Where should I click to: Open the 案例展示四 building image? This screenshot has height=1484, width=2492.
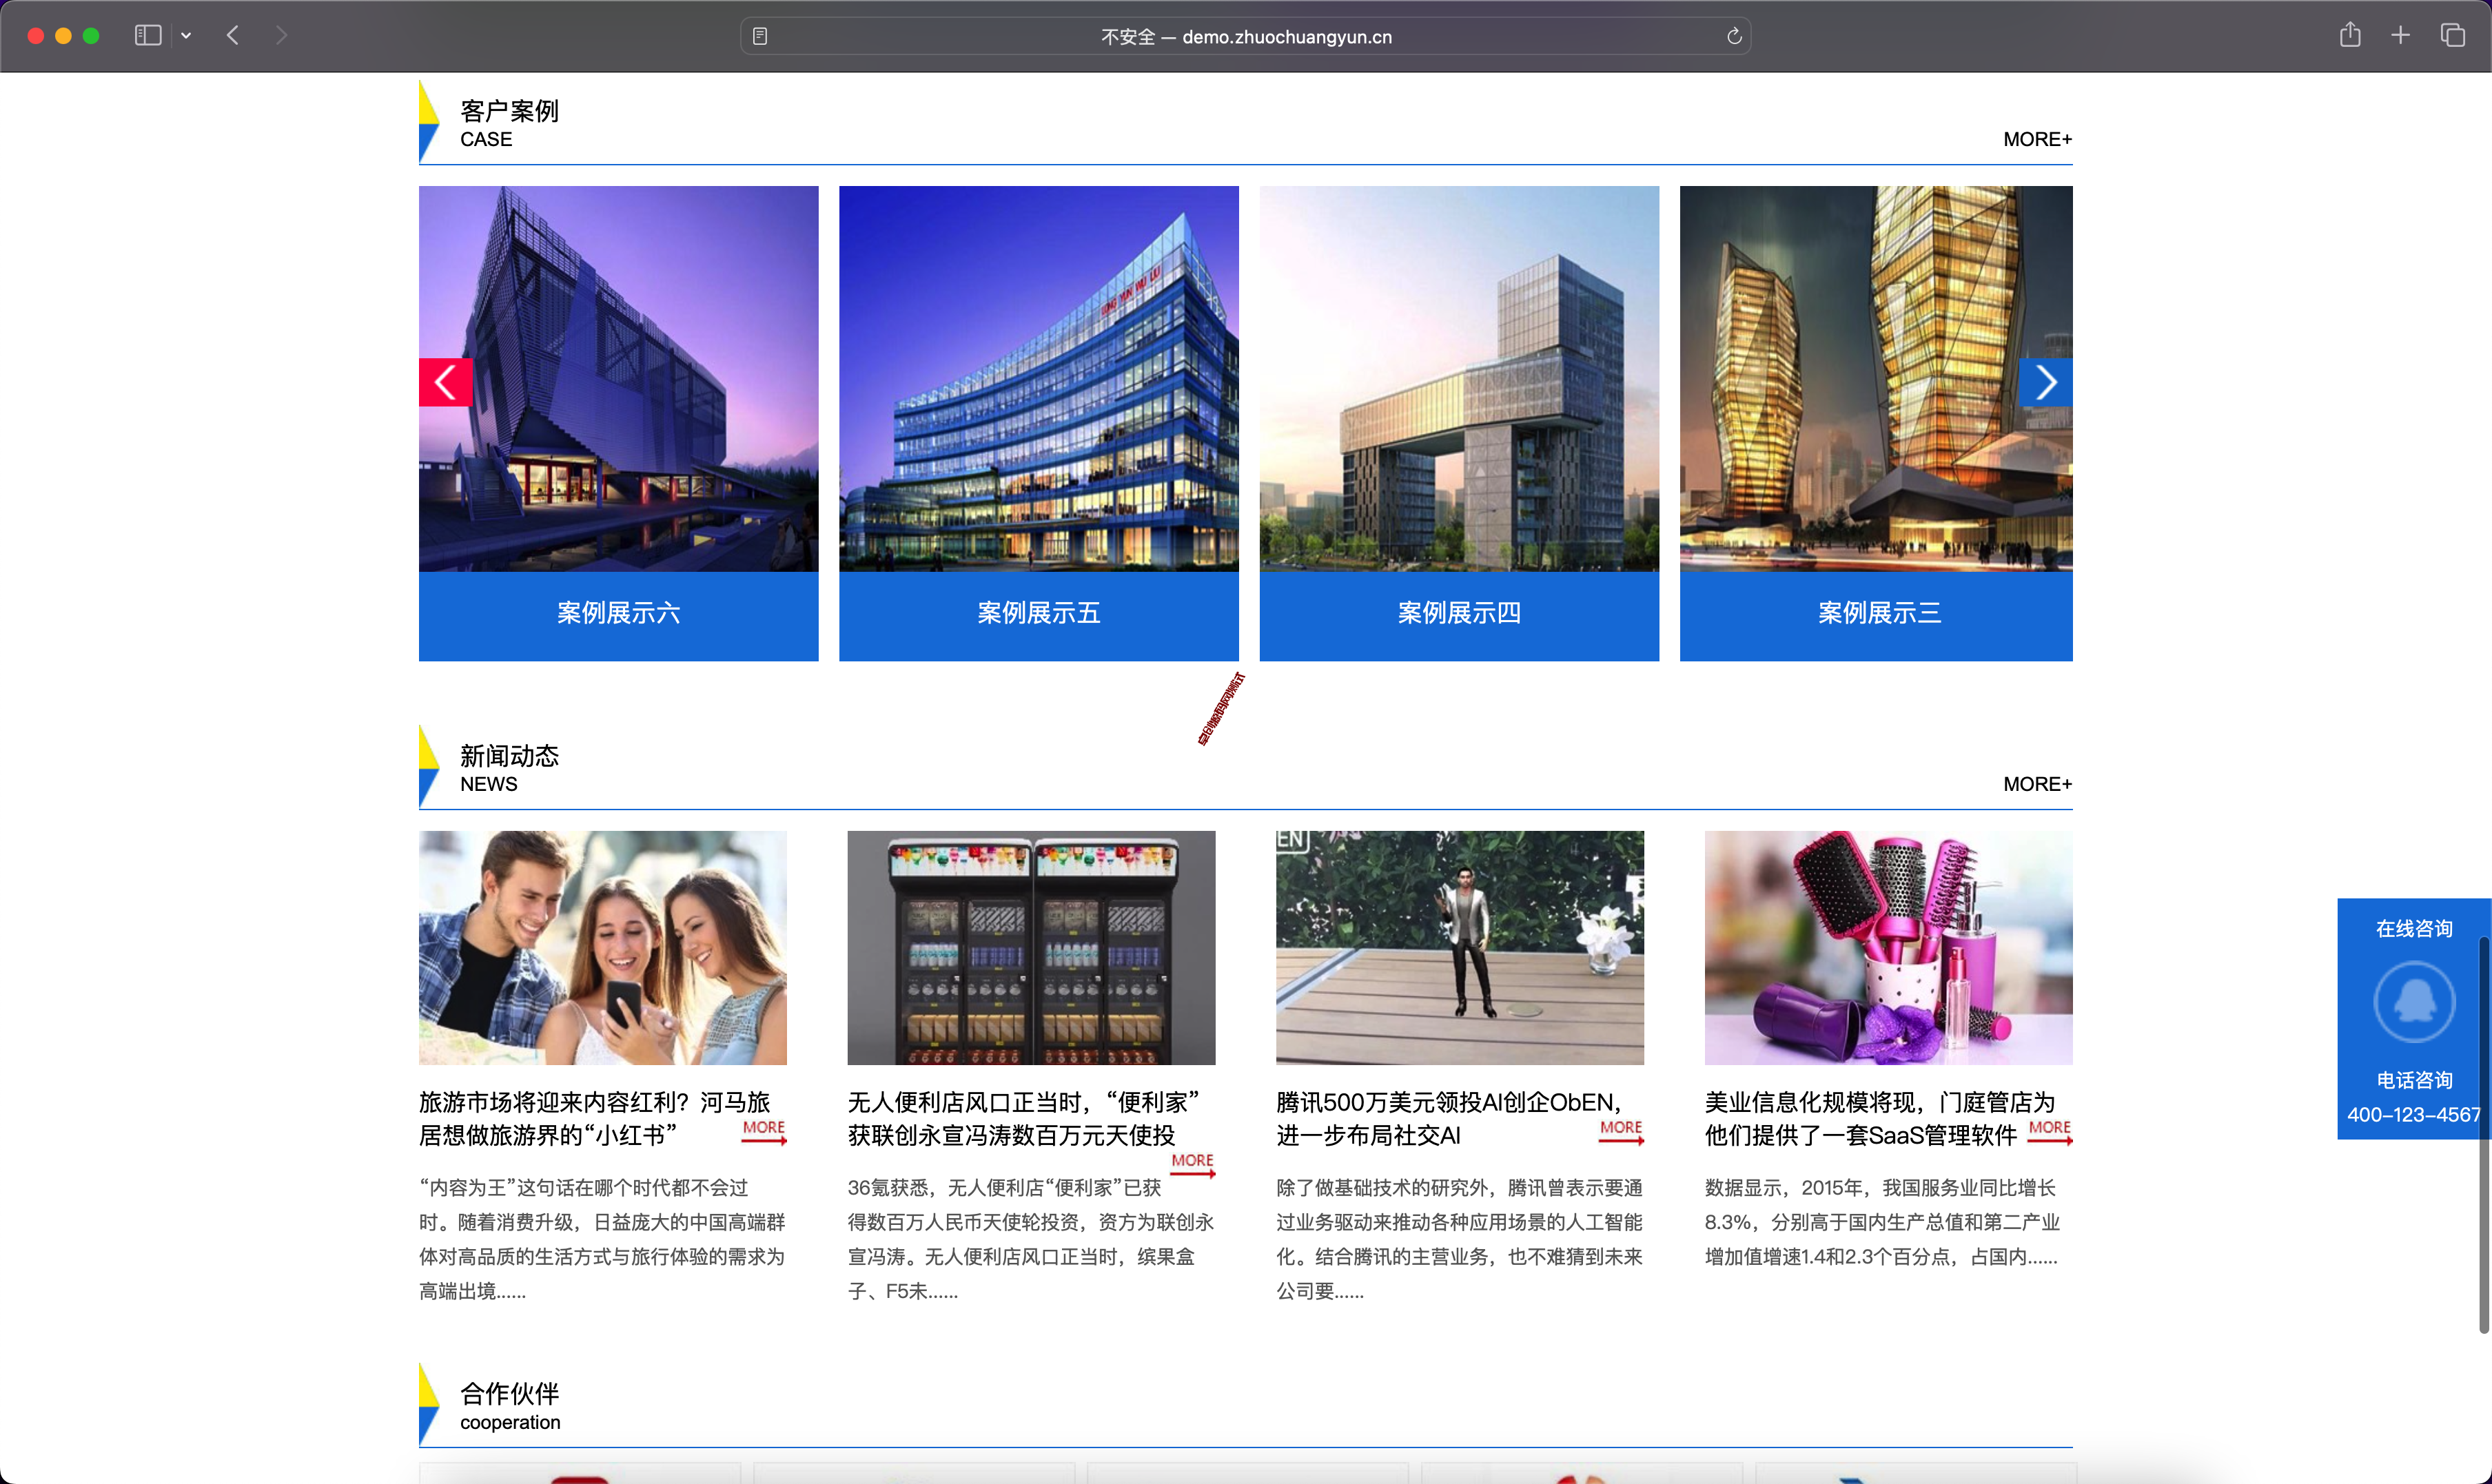(1459, 378)
